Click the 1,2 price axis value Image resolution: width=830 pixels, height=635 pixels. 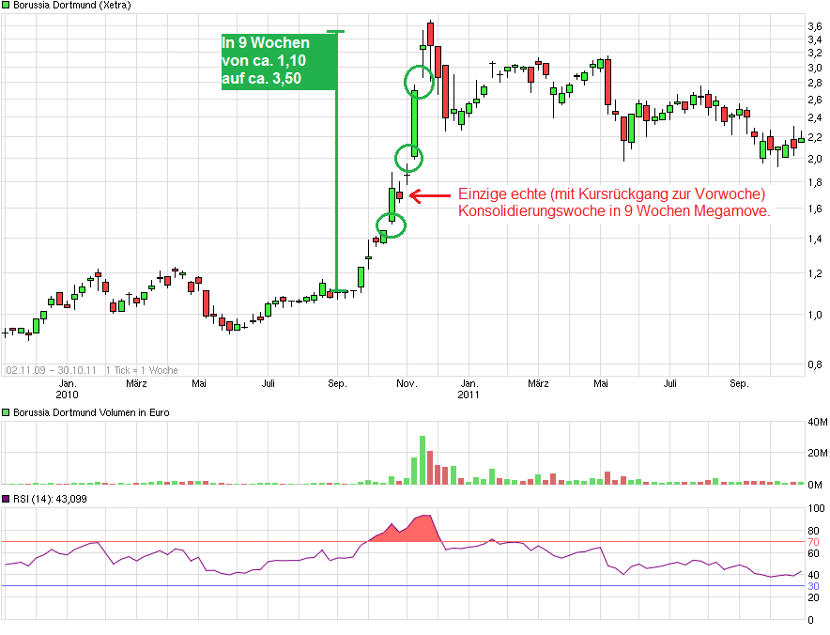coord(815,273)
